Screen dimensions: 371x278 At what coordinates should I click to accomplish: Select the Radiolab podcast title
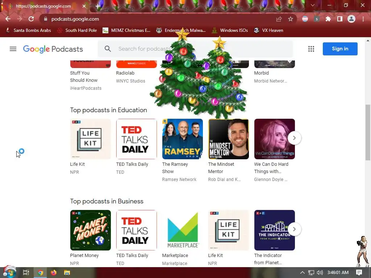[x=125, y=73]
